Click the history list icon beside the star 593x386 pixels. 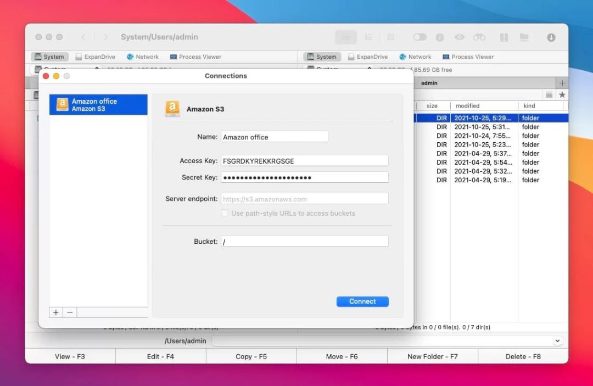[549, 94]
